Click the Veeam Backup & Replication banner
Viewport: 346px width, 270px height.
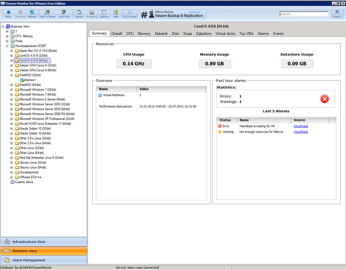173,14
